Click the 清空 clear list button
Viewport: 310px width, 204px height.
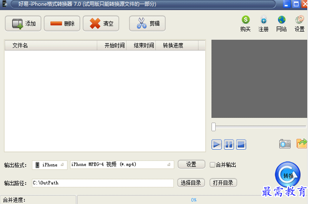[x=101, y=24]
